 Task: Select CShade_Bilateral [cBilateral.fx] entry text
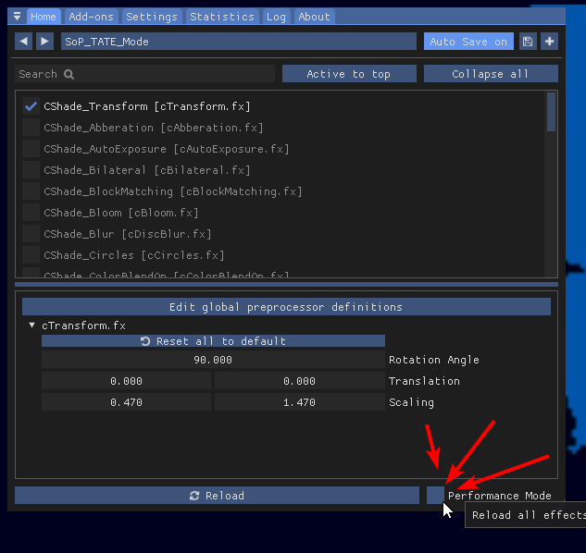tap(147, 170)
